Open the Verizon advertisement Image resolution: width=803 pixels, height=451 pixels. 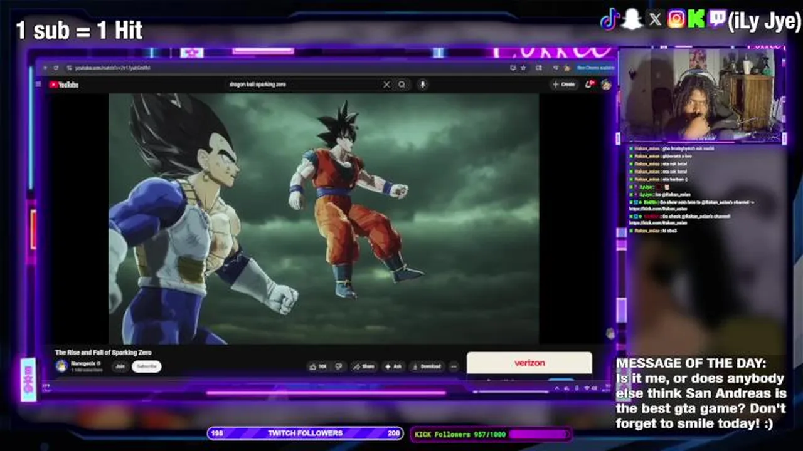529,363
